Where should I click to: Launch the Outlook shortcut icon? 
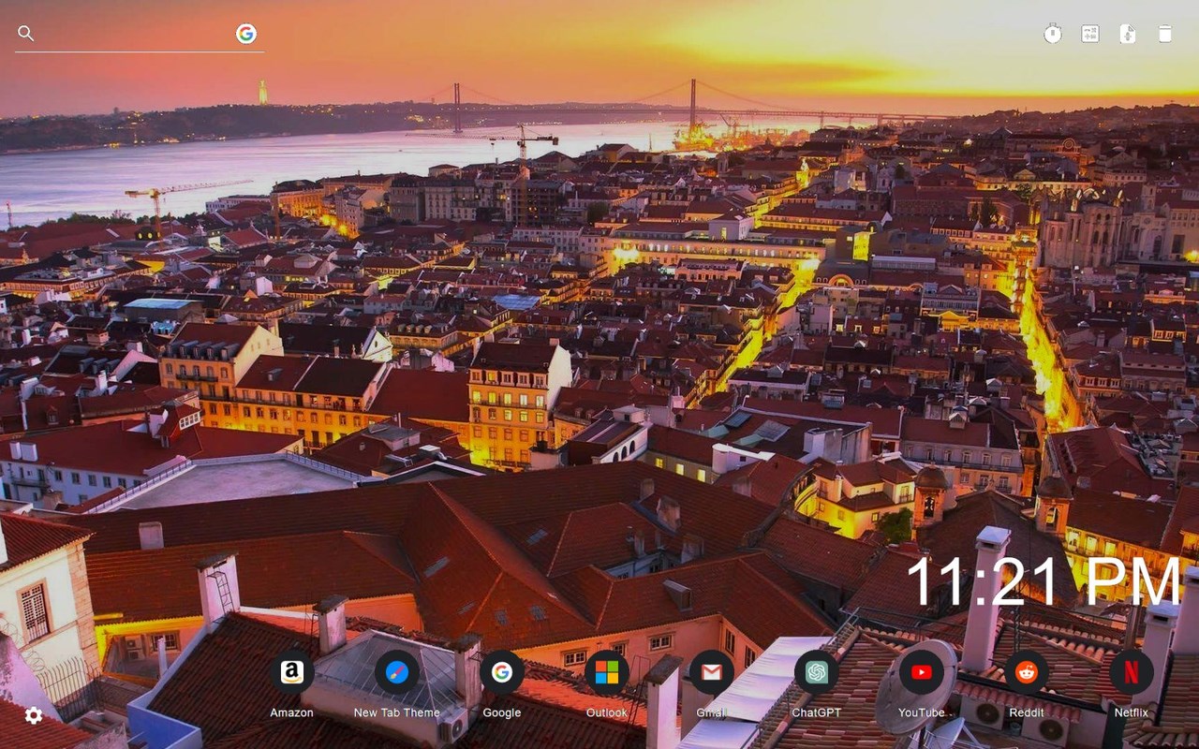pos(607,672)
